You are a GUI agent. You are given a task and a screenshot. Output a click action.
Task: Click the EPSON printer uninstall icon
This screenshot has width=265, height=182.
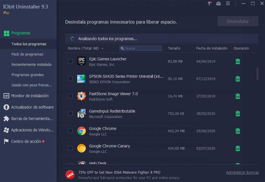click(82, 79)
